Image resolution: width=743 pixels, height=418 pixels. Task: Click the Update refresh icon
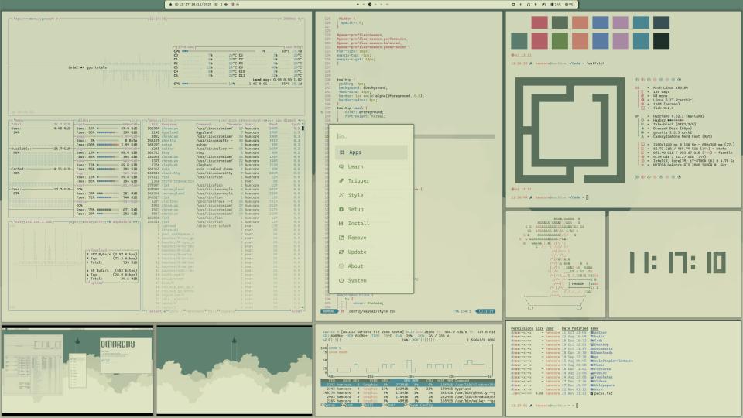(341, 252)
